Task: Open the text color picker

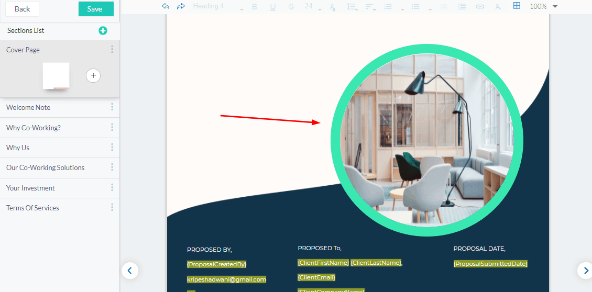Action: click(x=332, y=6)
